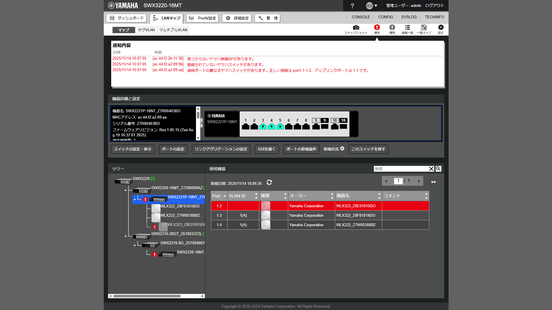Screen dimensions: 552x310
Task: Collapse the SWX2310-28GT tree node
Action: tap(125, 236)
